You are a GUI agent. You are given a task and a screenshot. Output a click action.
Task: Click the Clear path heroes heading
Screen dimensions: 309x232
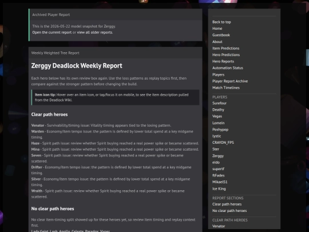(x=49, y=115)
